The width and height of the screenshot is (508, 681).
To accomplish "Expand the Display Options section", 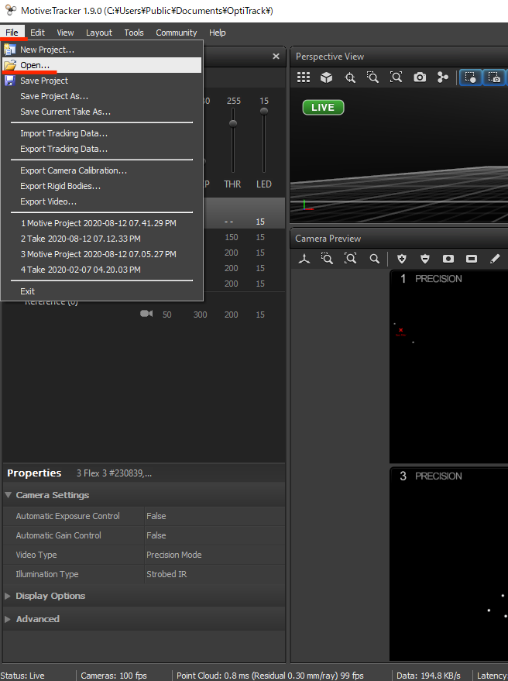I will (8, 596).
